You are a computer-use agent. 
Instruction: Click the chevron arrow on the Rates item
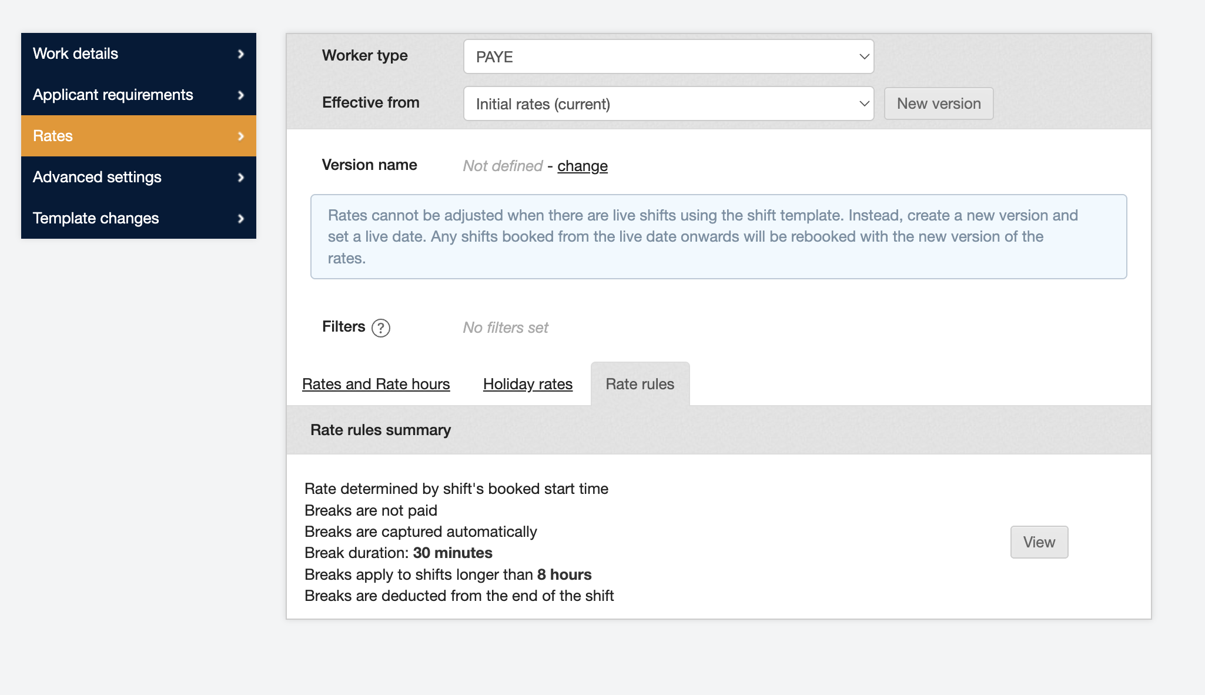tap(240, 136)
